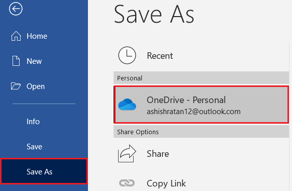Click the back arrow circle icon

(16, 9)
